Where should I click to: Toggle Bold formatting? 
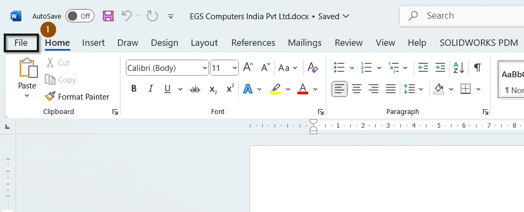click(x=134, y=89)
